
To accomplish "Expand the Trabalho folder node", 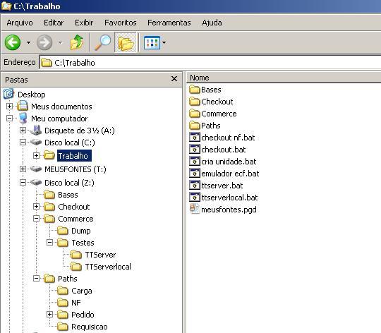I will 36,155.
